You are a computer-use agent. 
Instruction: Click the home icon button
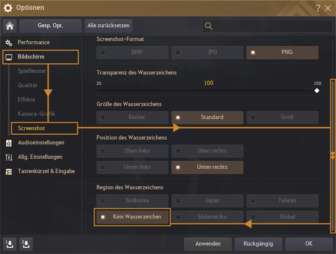coord(10,26)
